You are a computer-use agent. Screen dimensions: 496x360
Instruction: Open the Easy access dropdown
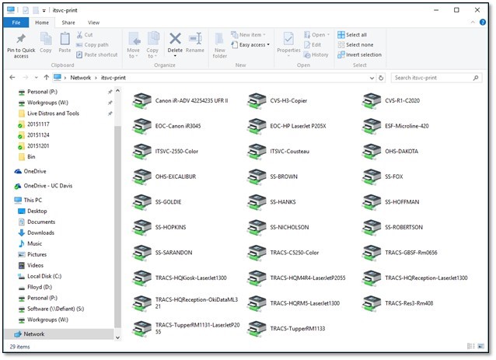(254, 44)
